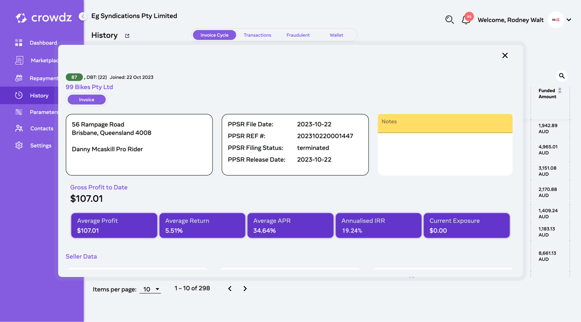Open the Items per page dropdown
Screen dimensions: 581x322
pos(150,289)
